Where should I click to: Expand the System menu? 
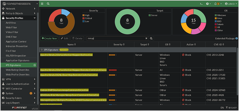[19, 93]
